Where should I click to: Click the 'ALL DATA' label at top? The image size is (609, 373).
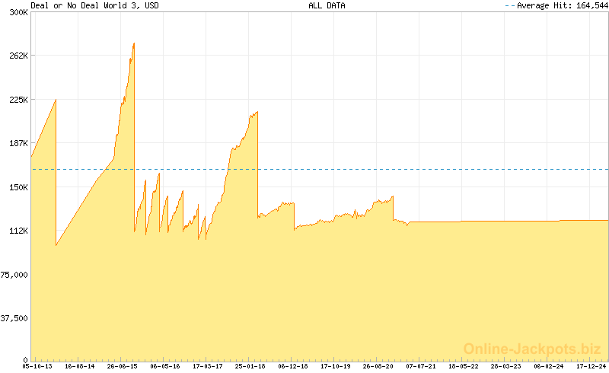click(x=327, y=5)
